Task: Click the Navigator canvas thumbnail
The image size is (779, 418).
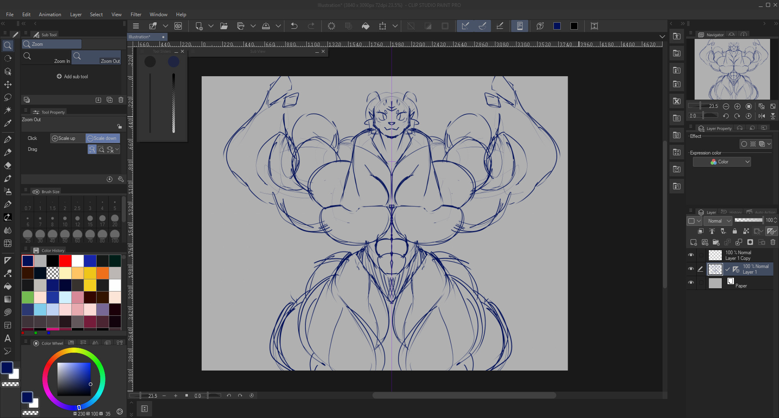Action: coord(732,69)
